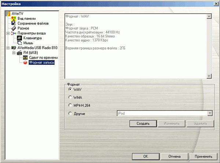Click the red record format icon
220x163 pixels.
pos(25,62)
